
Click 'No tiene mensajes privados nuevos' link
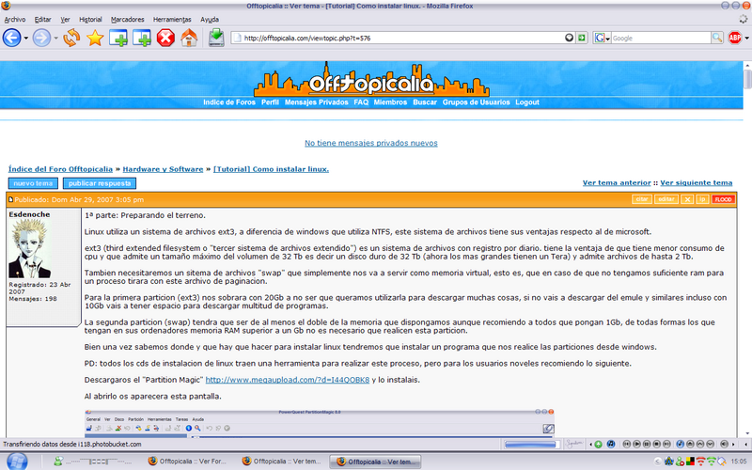pos(370,144)
